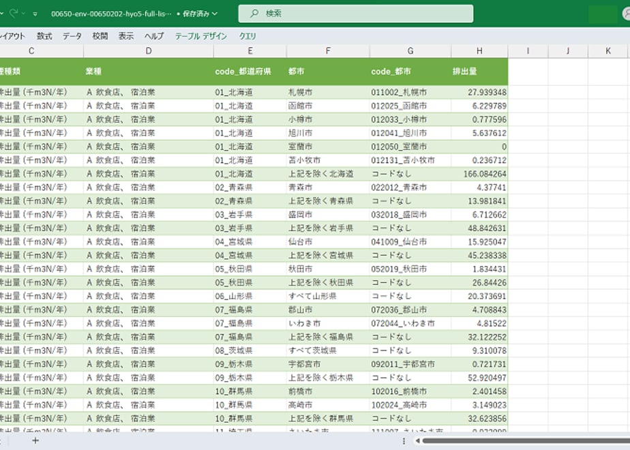The height and width of the screenshot is (450, 630).
Task: Open the ヘルプ ribbon tab
Action: tap(154, 36)
